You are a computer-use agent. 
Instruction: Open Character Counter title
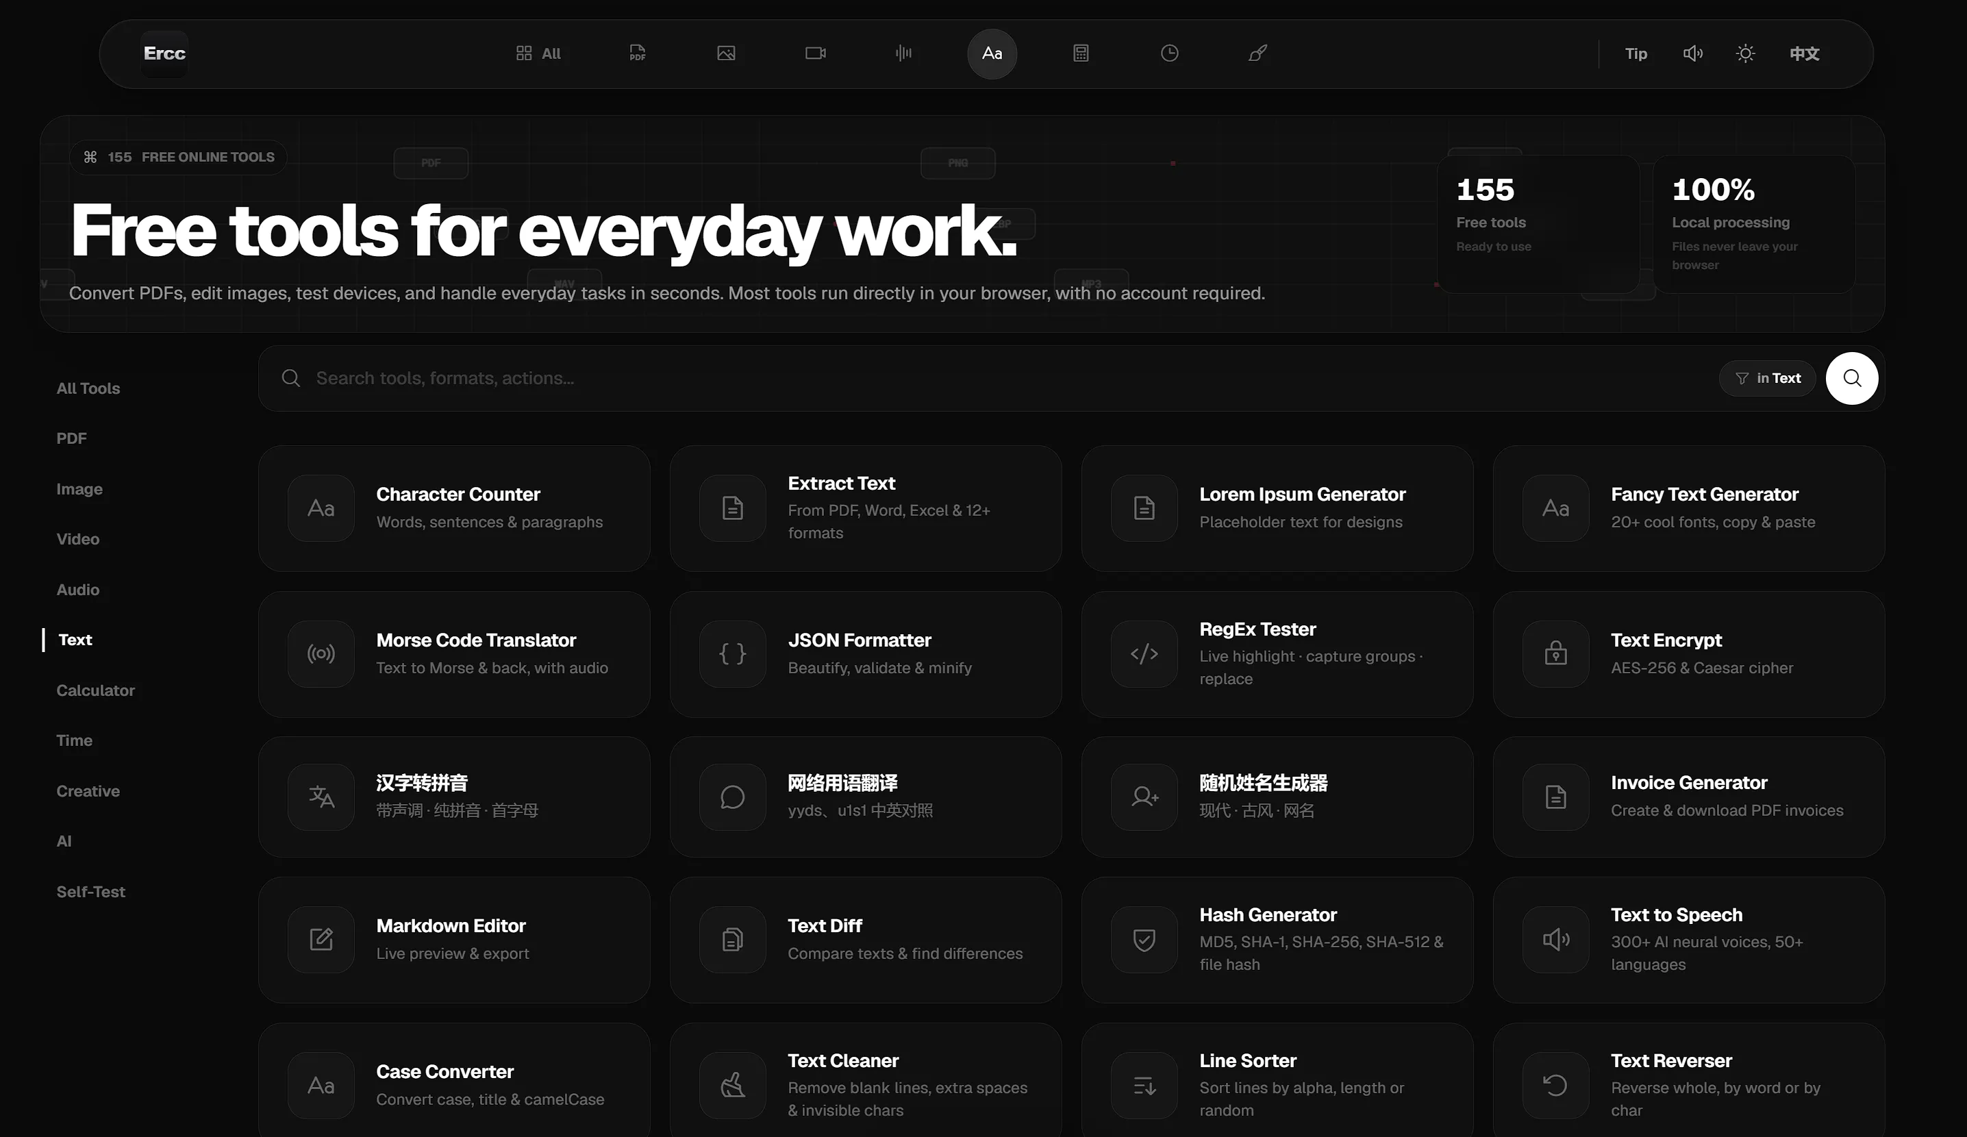[458, 494]
